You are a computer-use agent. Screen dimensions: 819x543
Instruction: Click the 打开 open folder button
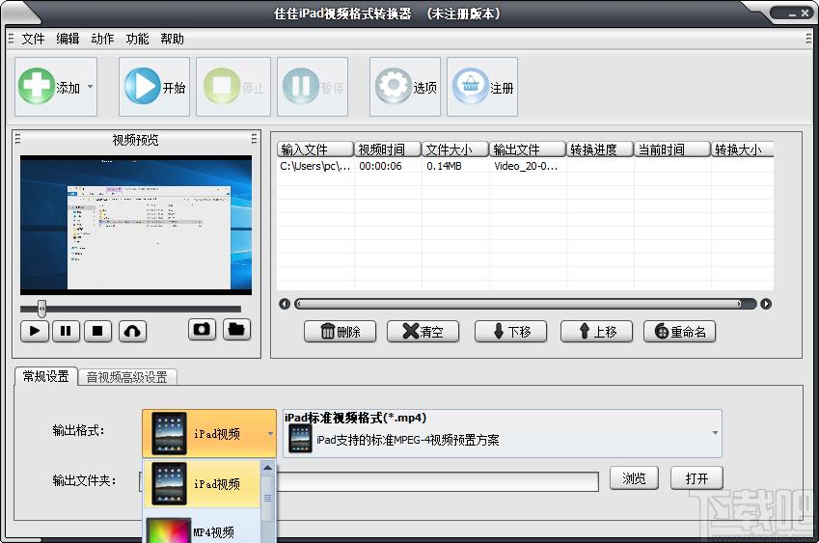click(x=696, y=478)
